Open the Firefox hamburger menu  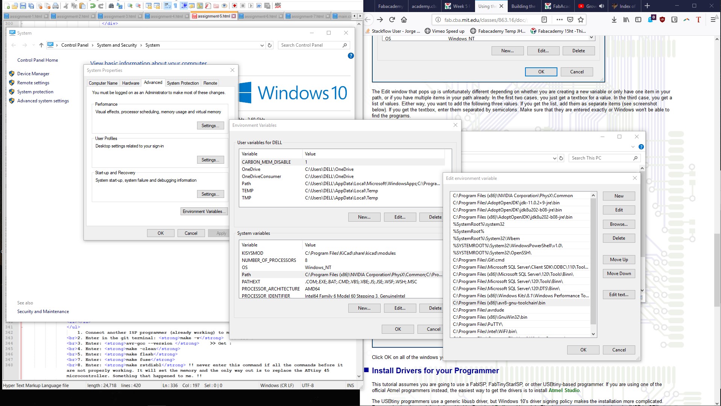point(713,20)
